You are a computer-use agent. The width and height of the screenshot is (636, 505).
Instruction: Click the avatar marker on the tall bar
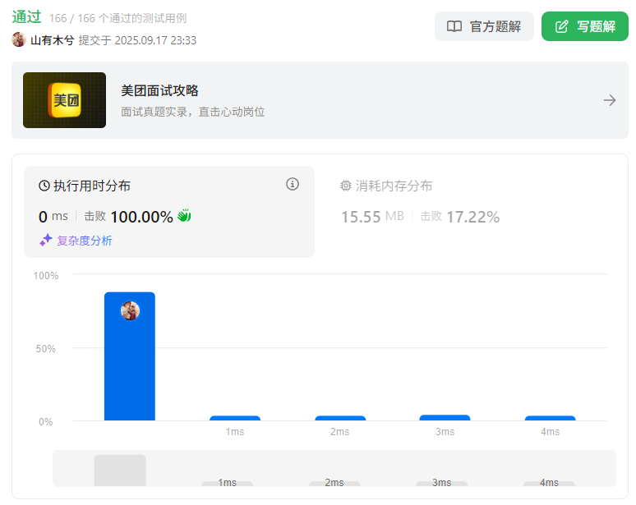130,311
